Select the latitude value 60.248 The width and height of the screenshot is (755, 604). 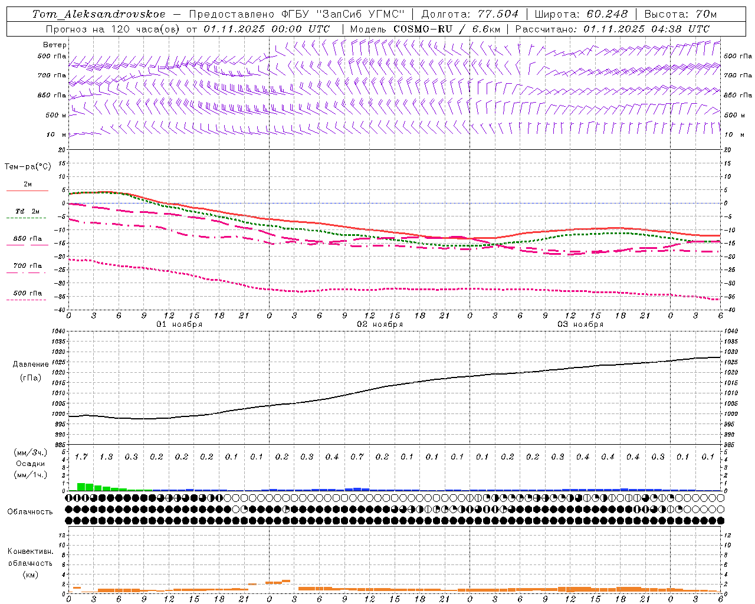click(x=607, y=14)
